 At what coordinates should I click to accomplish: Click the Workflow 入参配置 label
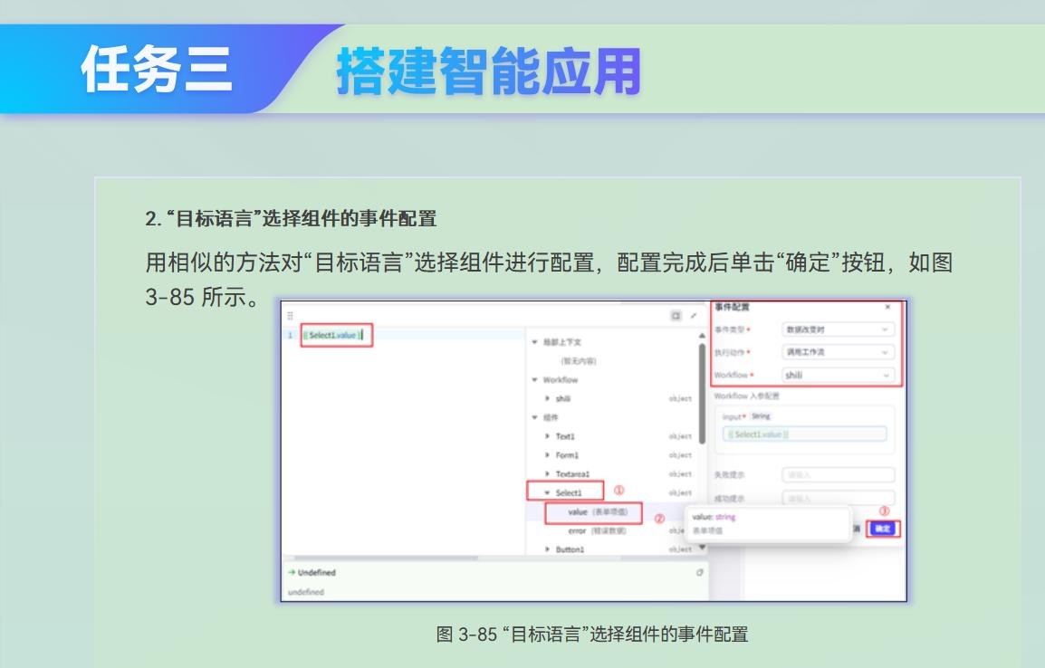(x=747, y=396)
